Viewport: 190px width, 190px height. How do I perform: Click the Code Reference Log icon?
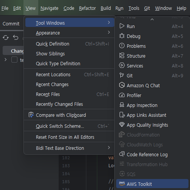[x=122, y=154]
